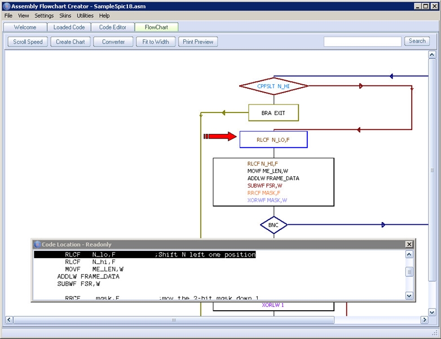
Task: Click the flowchart vertical scrollbar thumb
Action: point(432,169)
